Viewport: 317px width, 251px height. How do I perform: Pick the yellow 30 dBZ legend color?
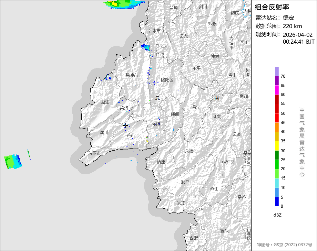[277, 146]
